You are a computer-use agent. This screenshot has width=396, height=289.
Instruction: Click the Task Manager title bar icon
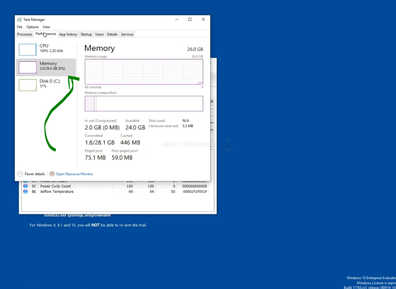click(19, 19)
